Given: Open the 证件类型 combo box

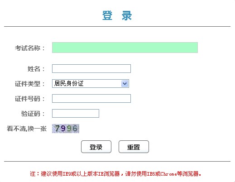Looking at the screenshot, I should tap(91, 83).
